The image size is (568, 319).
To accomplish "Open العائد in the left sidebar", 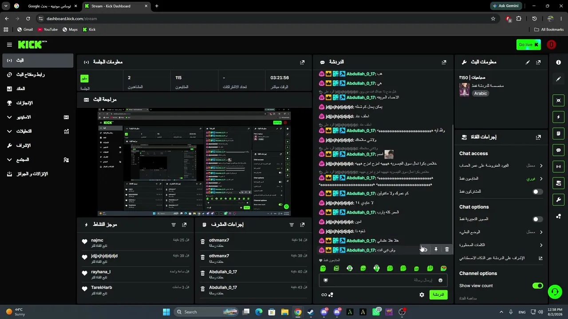I will click(x=38, y=89).
